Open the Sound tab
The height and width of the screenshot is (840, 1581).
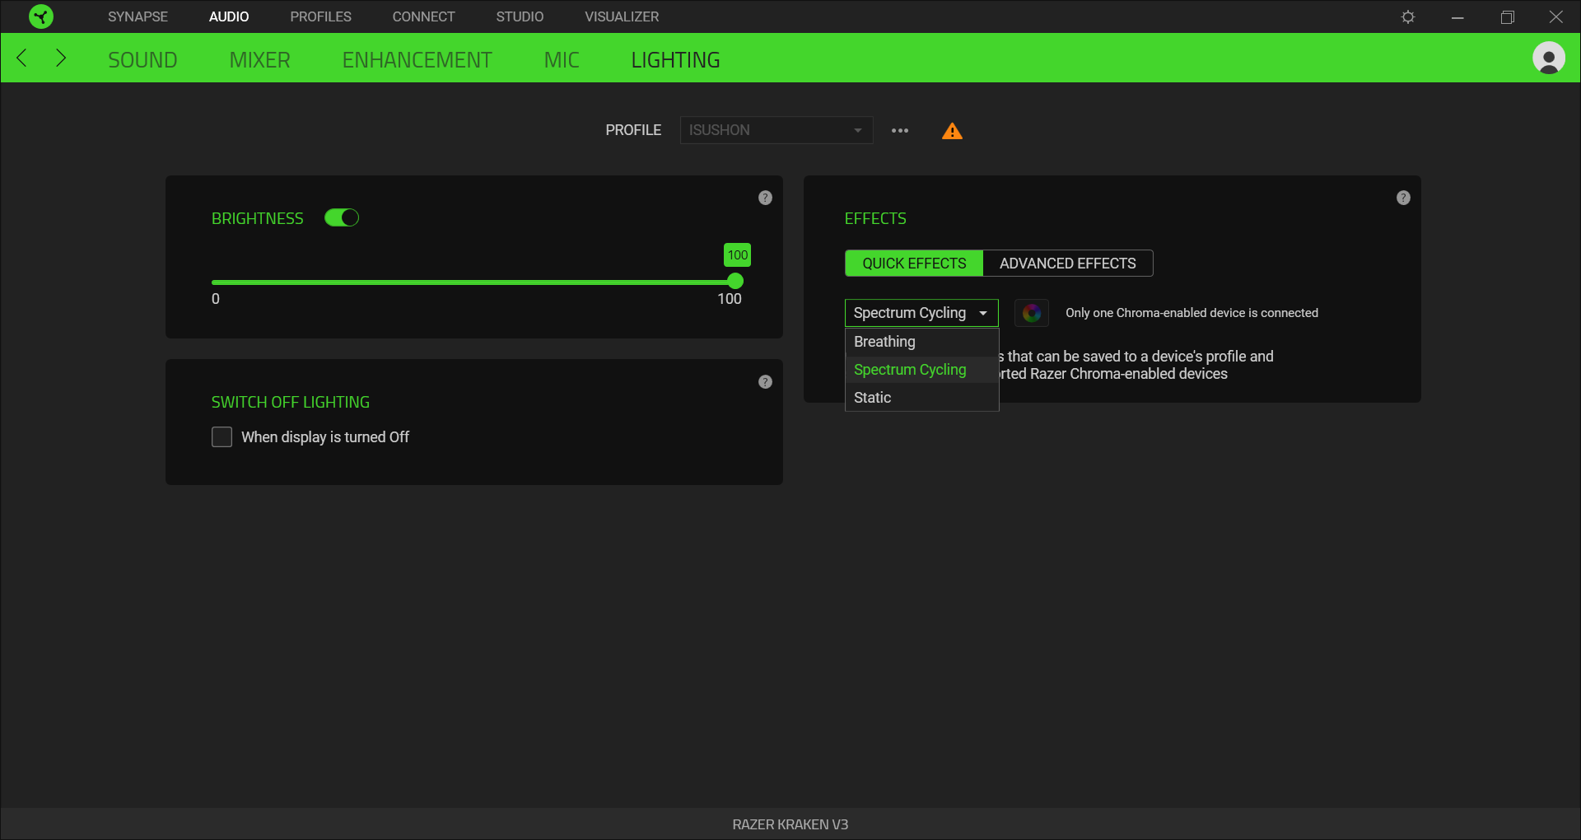(x=142, y=60)
